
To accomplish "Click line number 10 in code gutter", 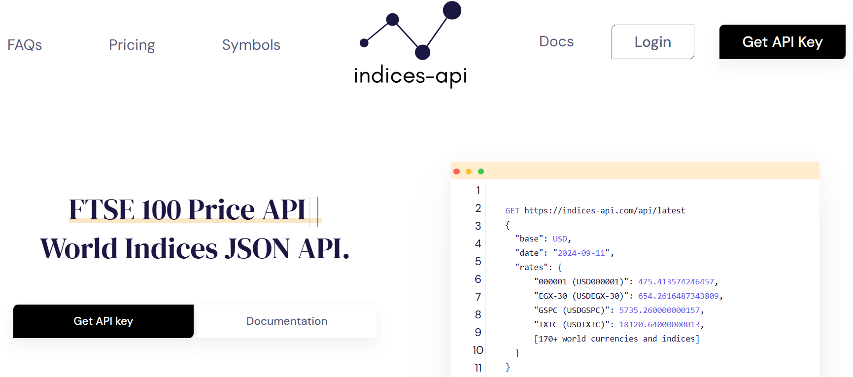I will coord(478,350).
